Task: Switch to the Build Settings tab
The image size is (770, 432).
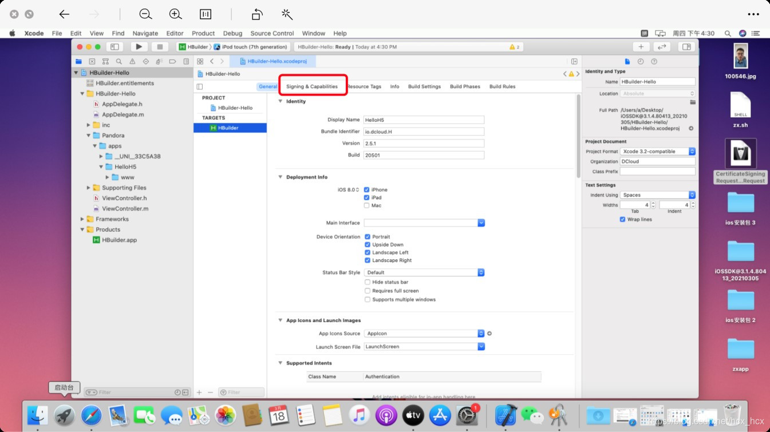Action: 424,86
